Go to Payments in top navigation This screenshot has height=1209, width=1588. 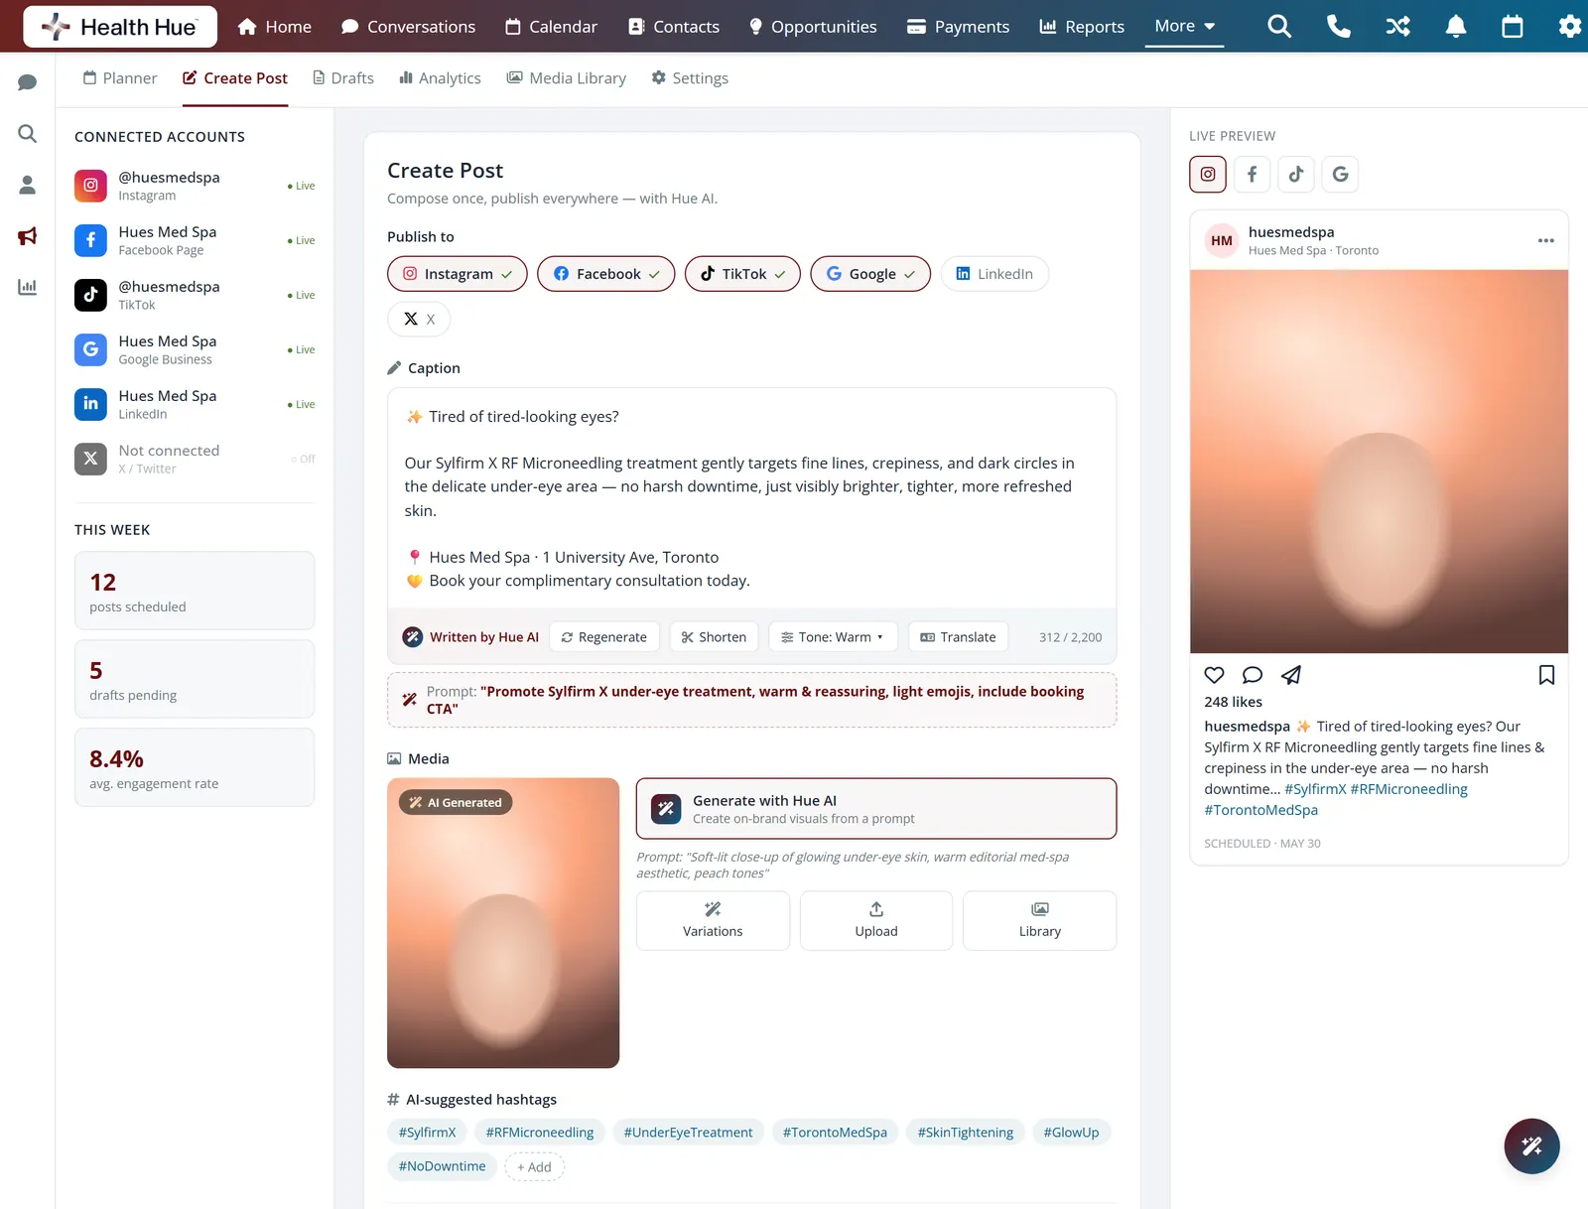(x=958, y=27)
